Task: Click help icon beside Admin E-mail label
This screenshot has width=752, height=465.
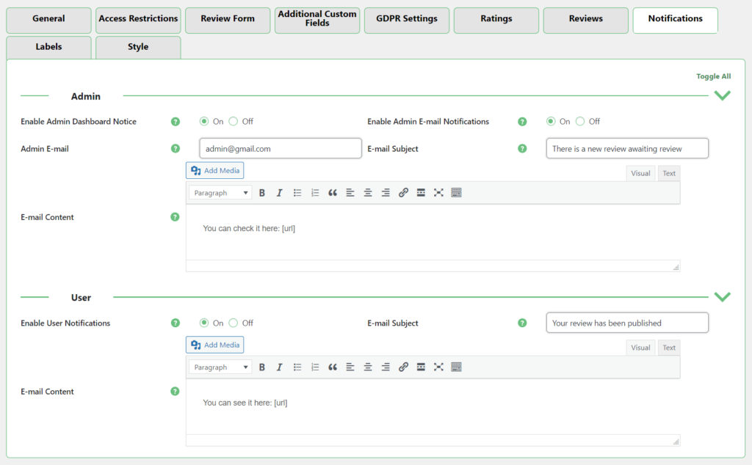Action: pyautogui.click(x=175, y=148)
